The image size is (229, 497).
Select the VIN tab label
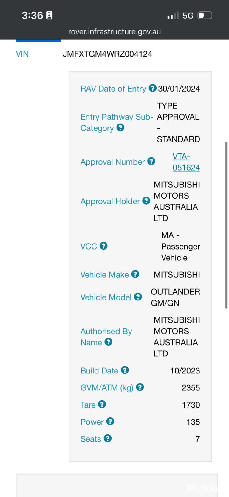tap(22, 54)
